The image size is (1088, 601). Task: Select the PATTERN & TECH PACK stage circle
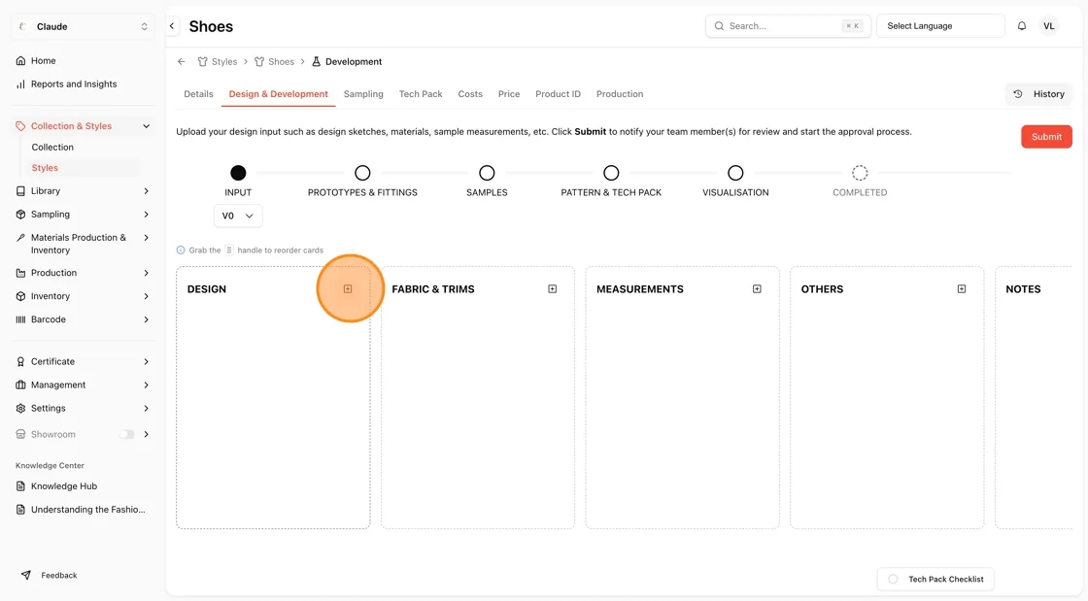click(611, 173)
